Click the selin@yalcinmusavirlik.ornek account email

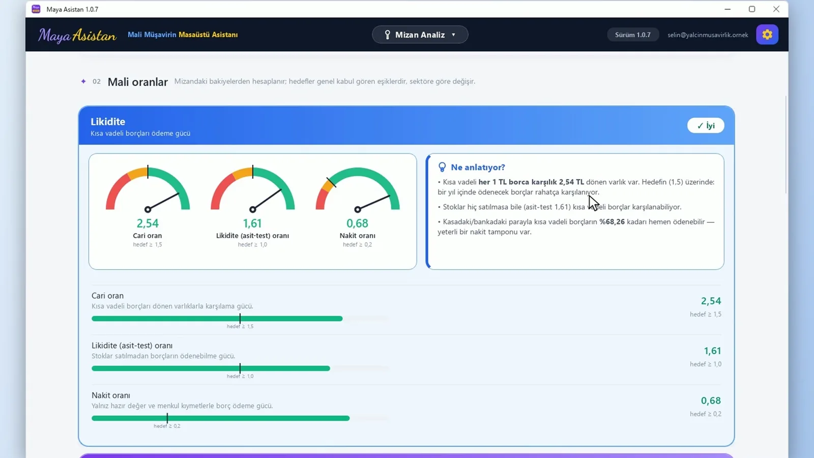coord(708,35)
